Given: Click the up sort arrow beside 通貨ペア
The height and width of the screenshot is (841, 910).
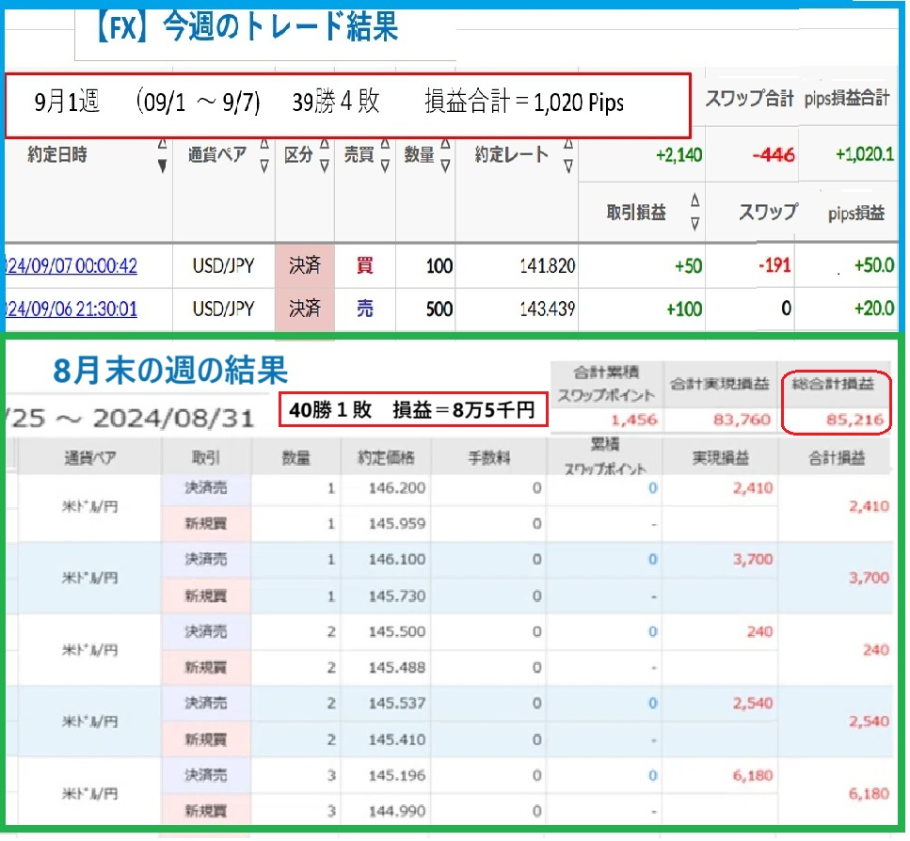Looking at the screenshot, I should point(264,143).
